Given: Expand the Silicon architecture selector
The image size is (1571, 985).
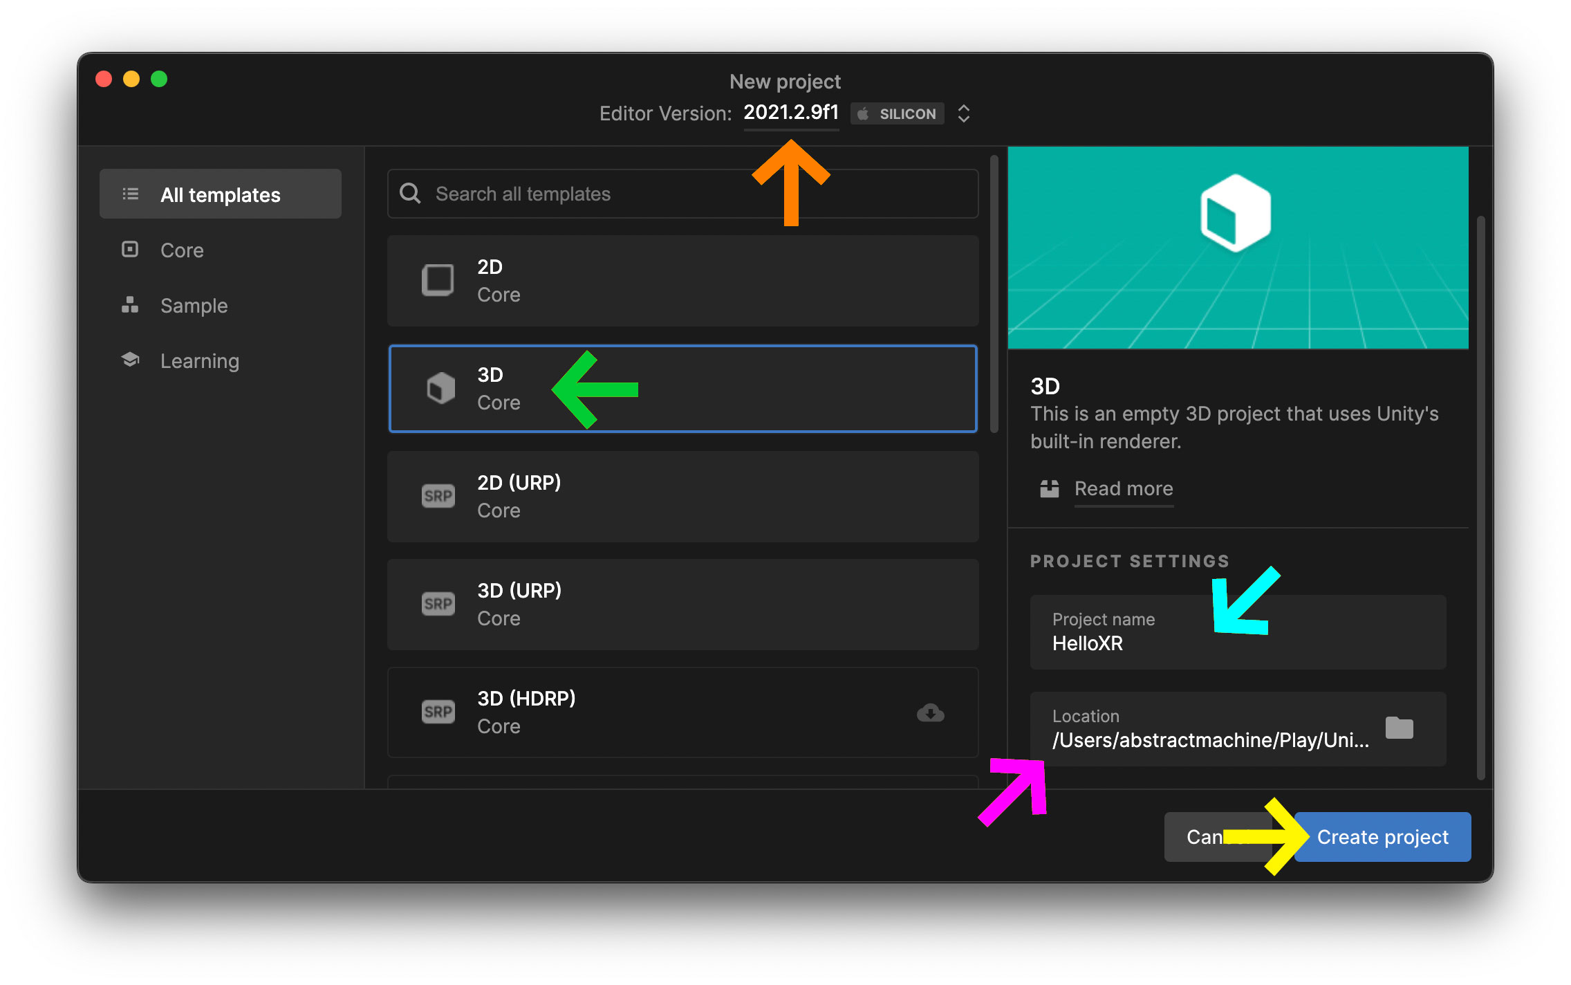Looking at the screenshot, I should click(x=963, y=113).
